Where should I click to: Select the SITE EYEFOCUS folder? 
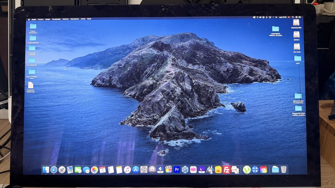(x=31, y=60)
